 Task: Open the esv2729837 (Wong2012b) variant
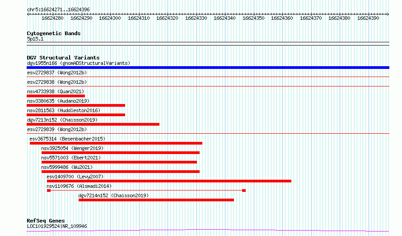click(57, 73)
